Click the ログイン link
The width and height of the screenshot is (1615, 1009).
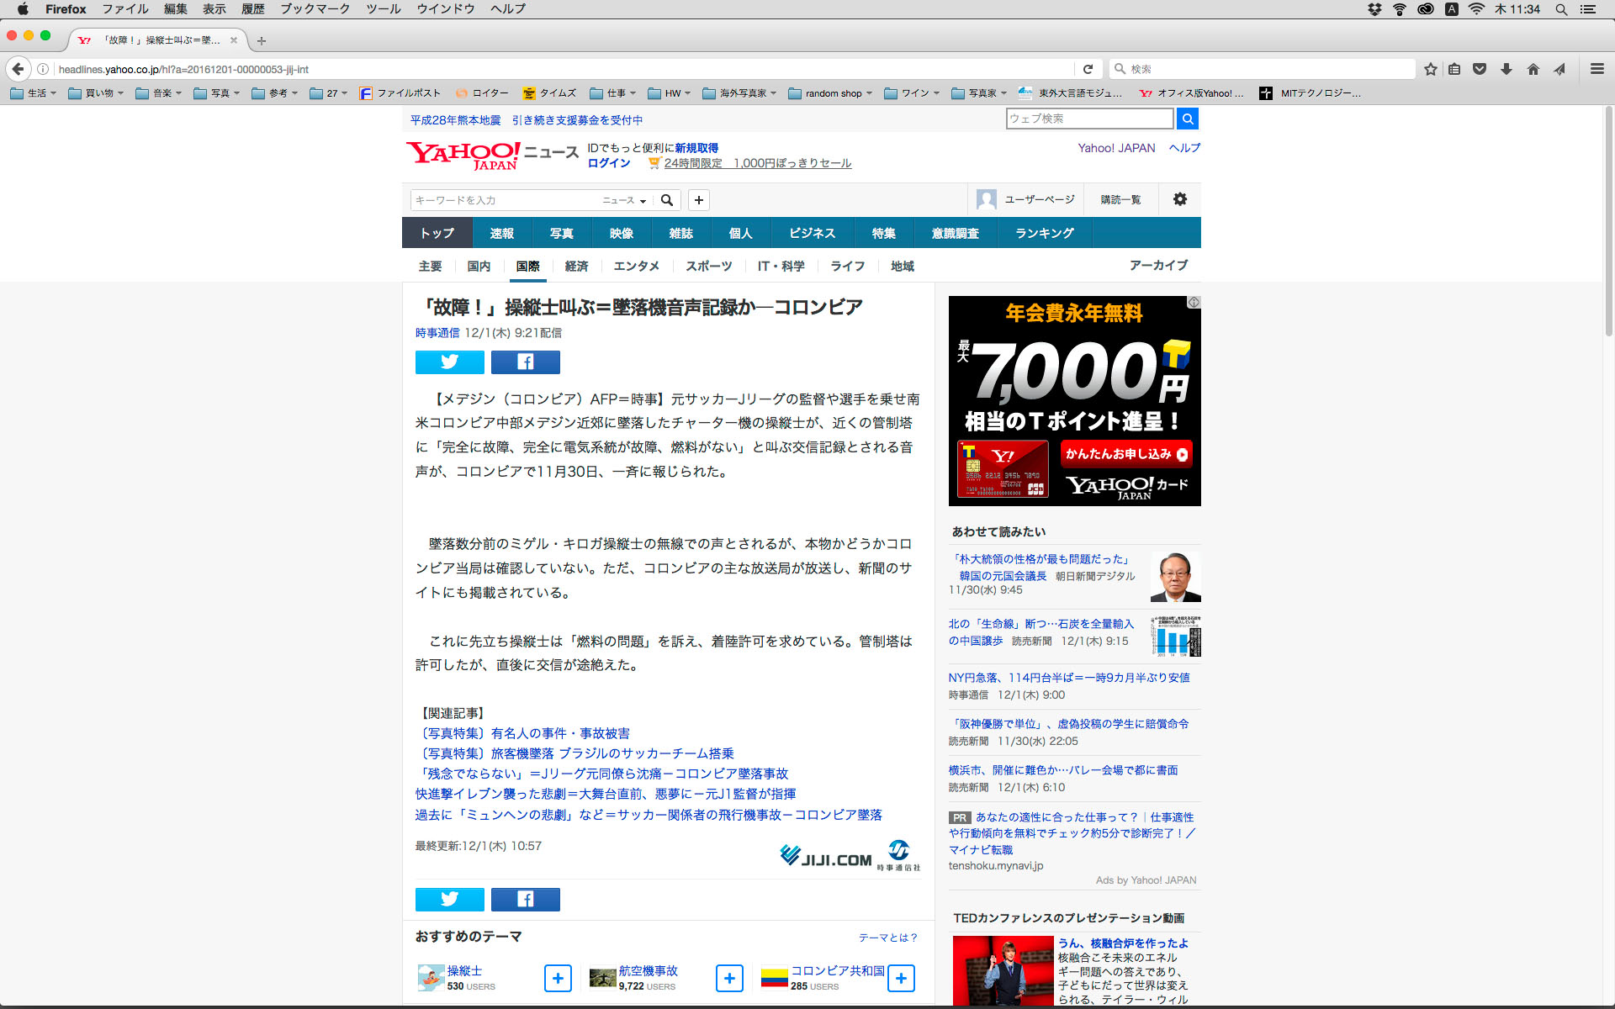tap(608, 163)
